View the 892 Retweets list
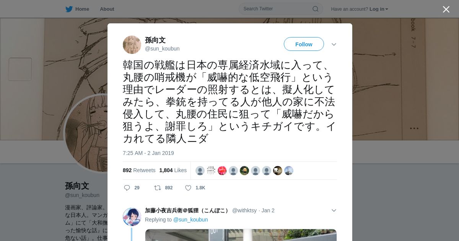The height and width of the screenshot is (241, 459). 139,170
